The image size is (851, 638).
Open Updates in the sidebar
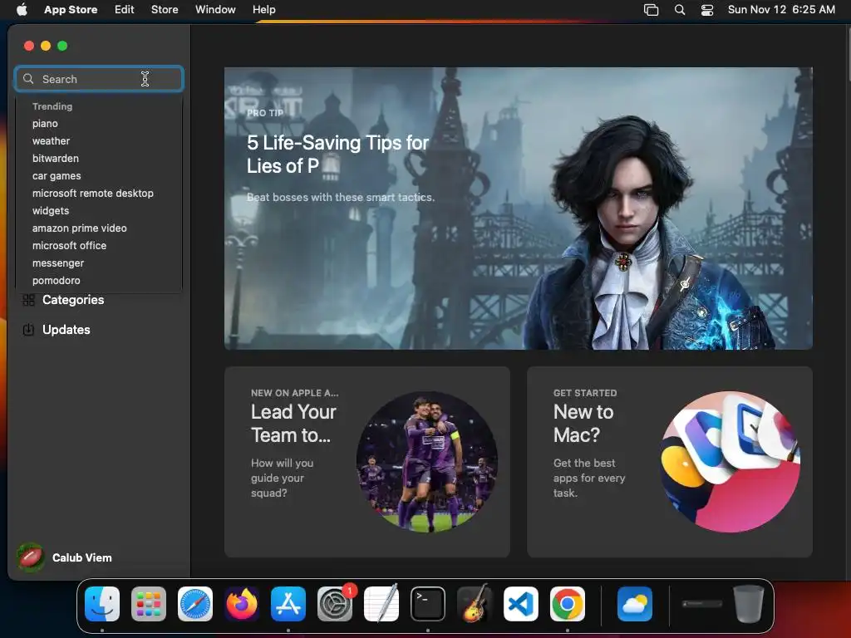[66, 330]
